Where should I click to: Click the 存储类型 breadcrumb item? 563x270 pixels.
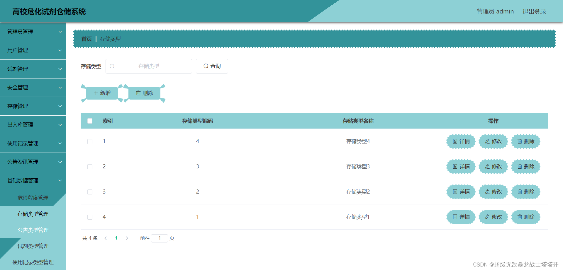point(110,39)
